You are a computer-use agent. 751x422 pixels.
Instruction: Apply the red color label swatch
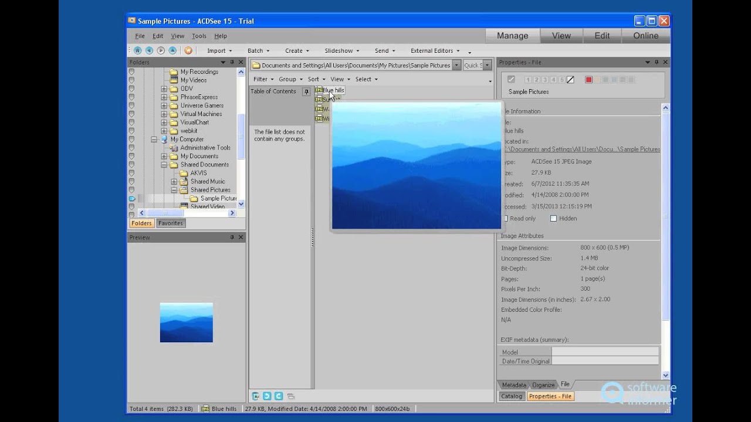point(588,80)
